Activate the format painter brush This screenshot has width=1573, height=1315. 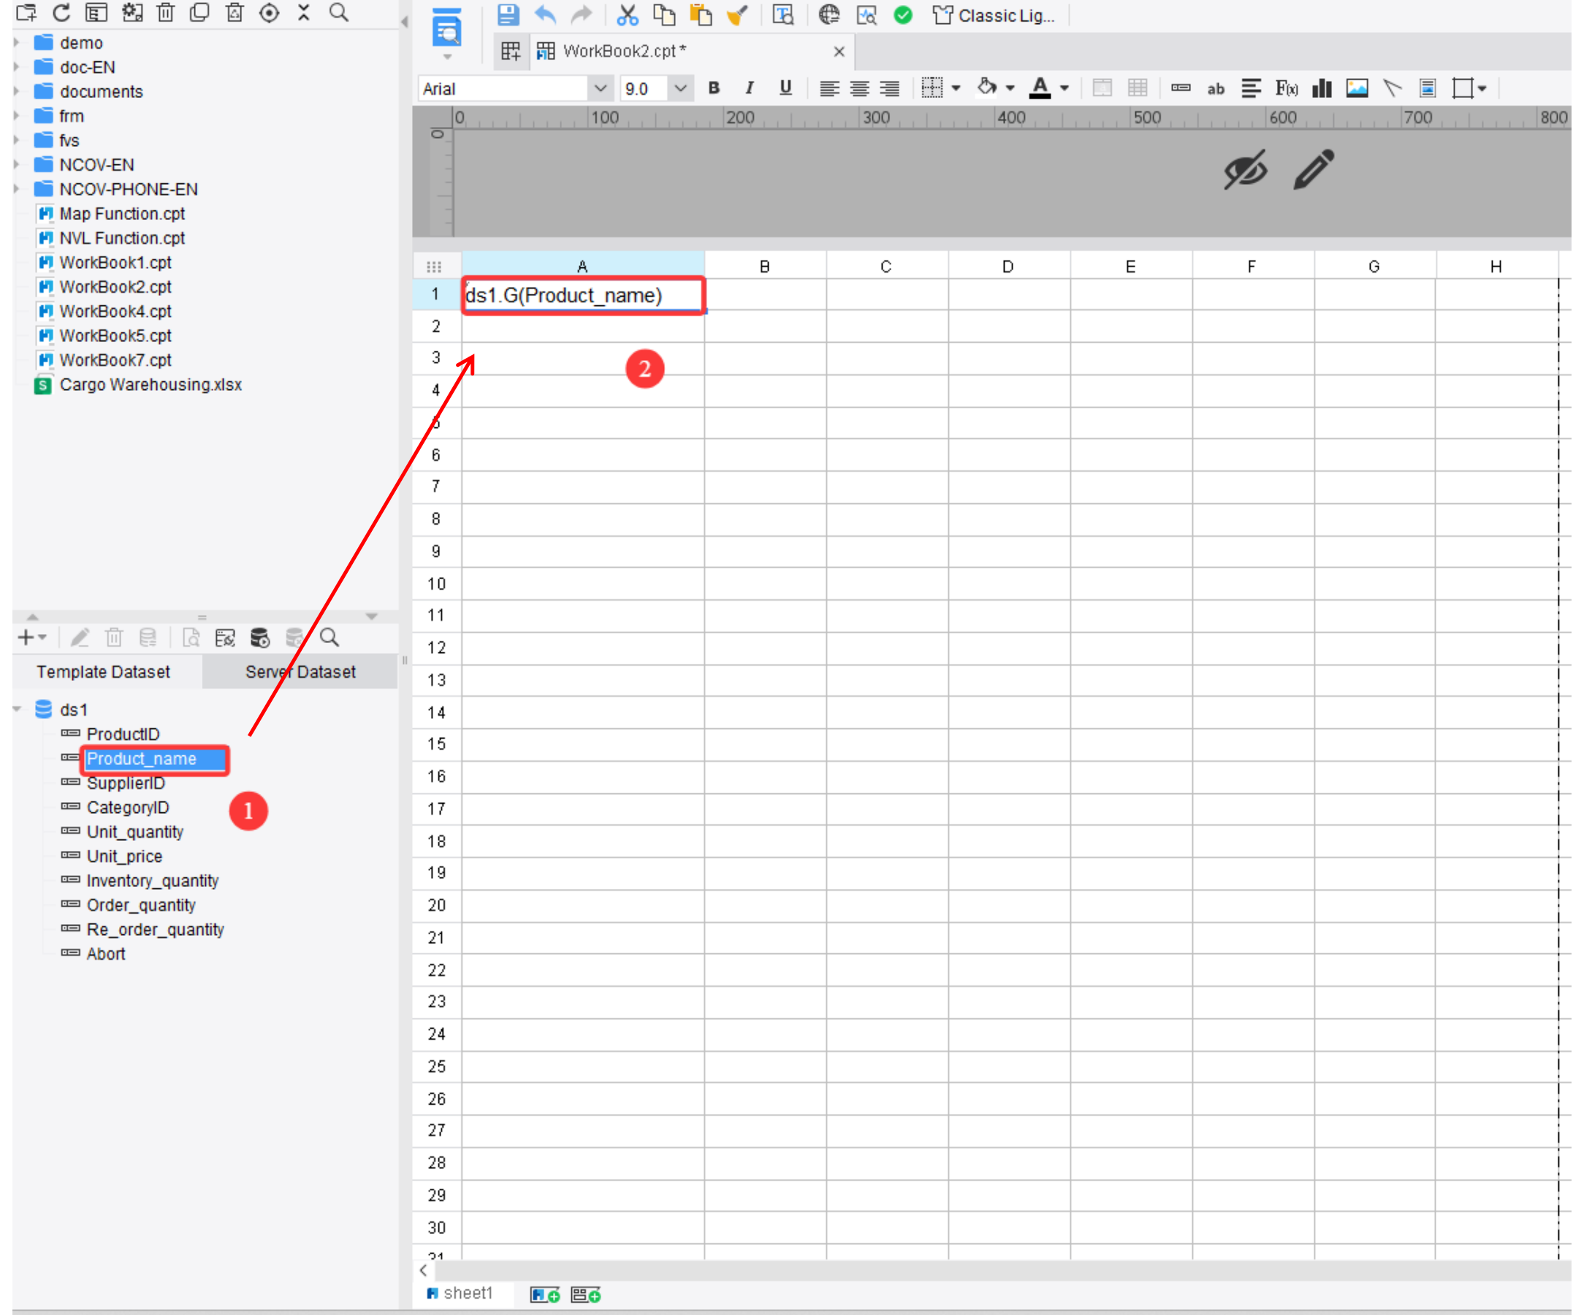coord(737,14)
